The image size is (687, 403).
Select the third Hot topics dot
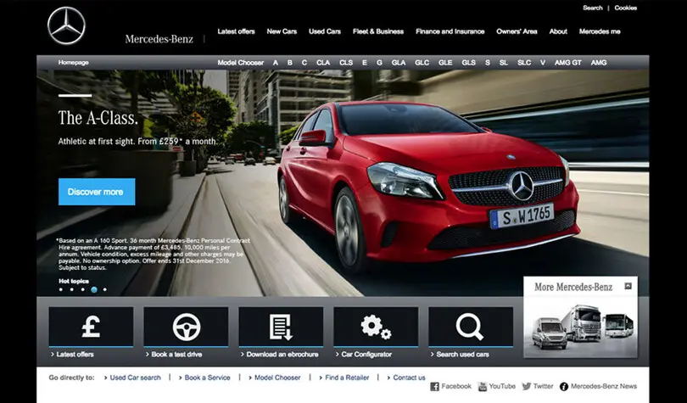[83, 289]
